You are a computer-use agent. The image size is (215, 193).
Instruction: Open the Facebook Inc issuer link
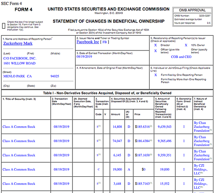[x=88, y=42]
